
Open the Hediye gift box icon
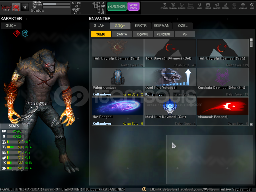coord(208,6)
